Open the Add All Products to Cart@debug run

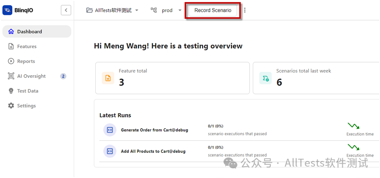153,151
